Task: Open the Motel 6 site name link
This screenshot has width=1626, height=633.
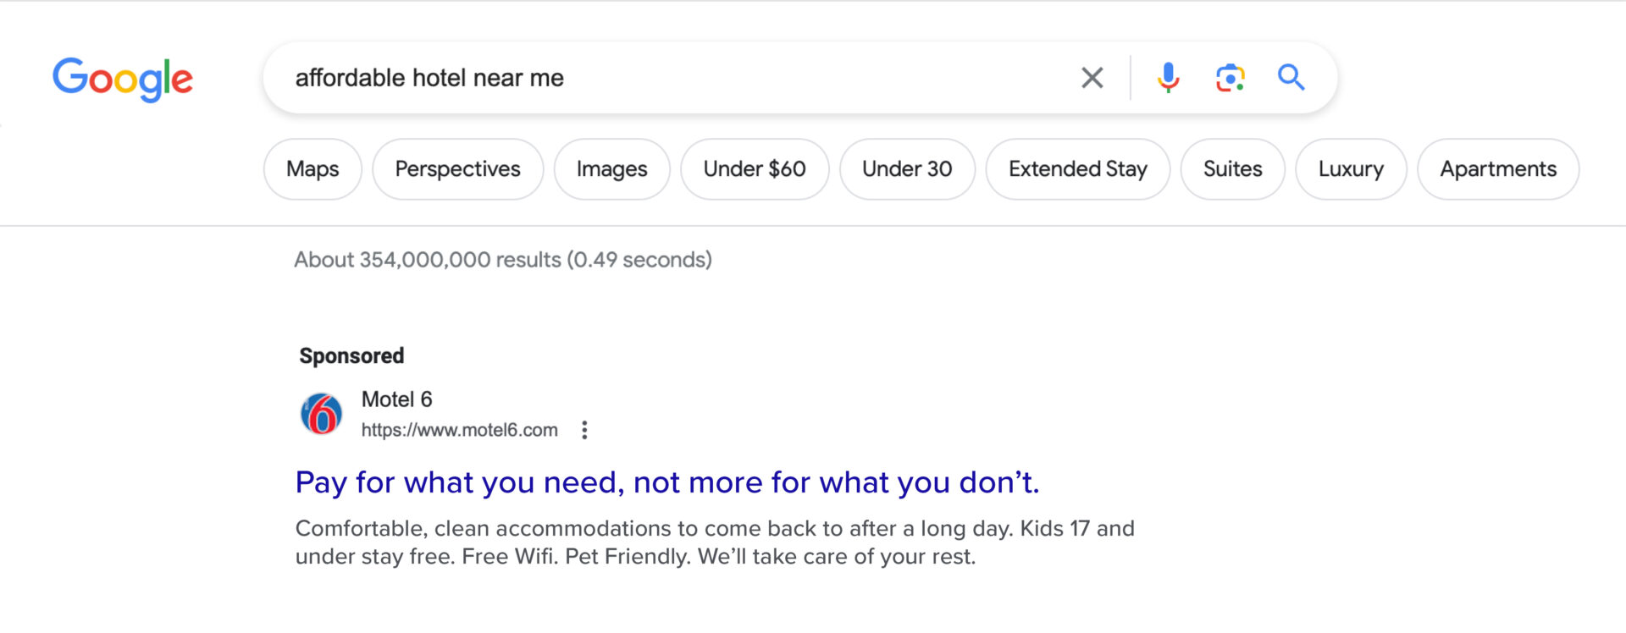Action: point(397,399)
